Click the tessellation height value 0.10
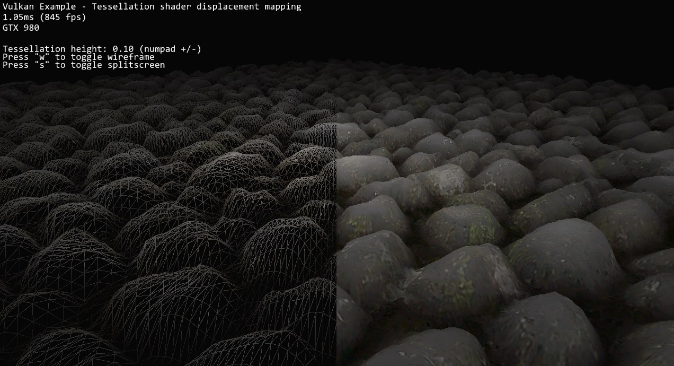 (x=123, y=49)
